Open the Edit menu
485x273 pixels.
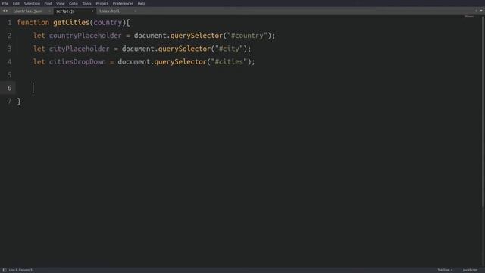[16, 3]
